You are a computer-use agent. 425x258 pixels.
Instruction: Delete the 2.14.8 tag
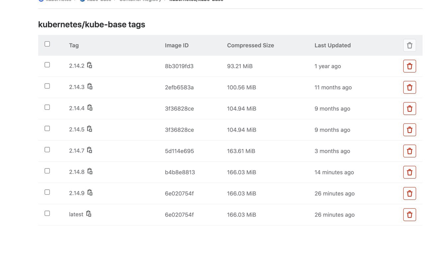pyautogui.click(x=409, y=172)
